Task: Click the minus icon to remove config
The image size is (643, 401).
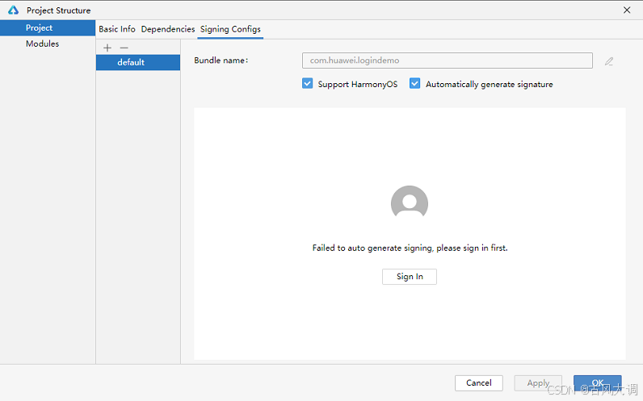Action: (x=124, y=48)
